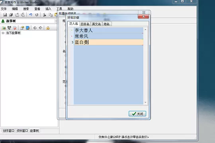
Task: Open the 搜索 menu
Action: pos(26,9)
